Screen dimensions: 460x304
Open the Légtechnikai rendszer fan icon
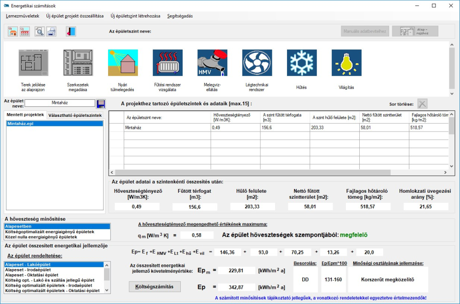click(x=257, y=63)
